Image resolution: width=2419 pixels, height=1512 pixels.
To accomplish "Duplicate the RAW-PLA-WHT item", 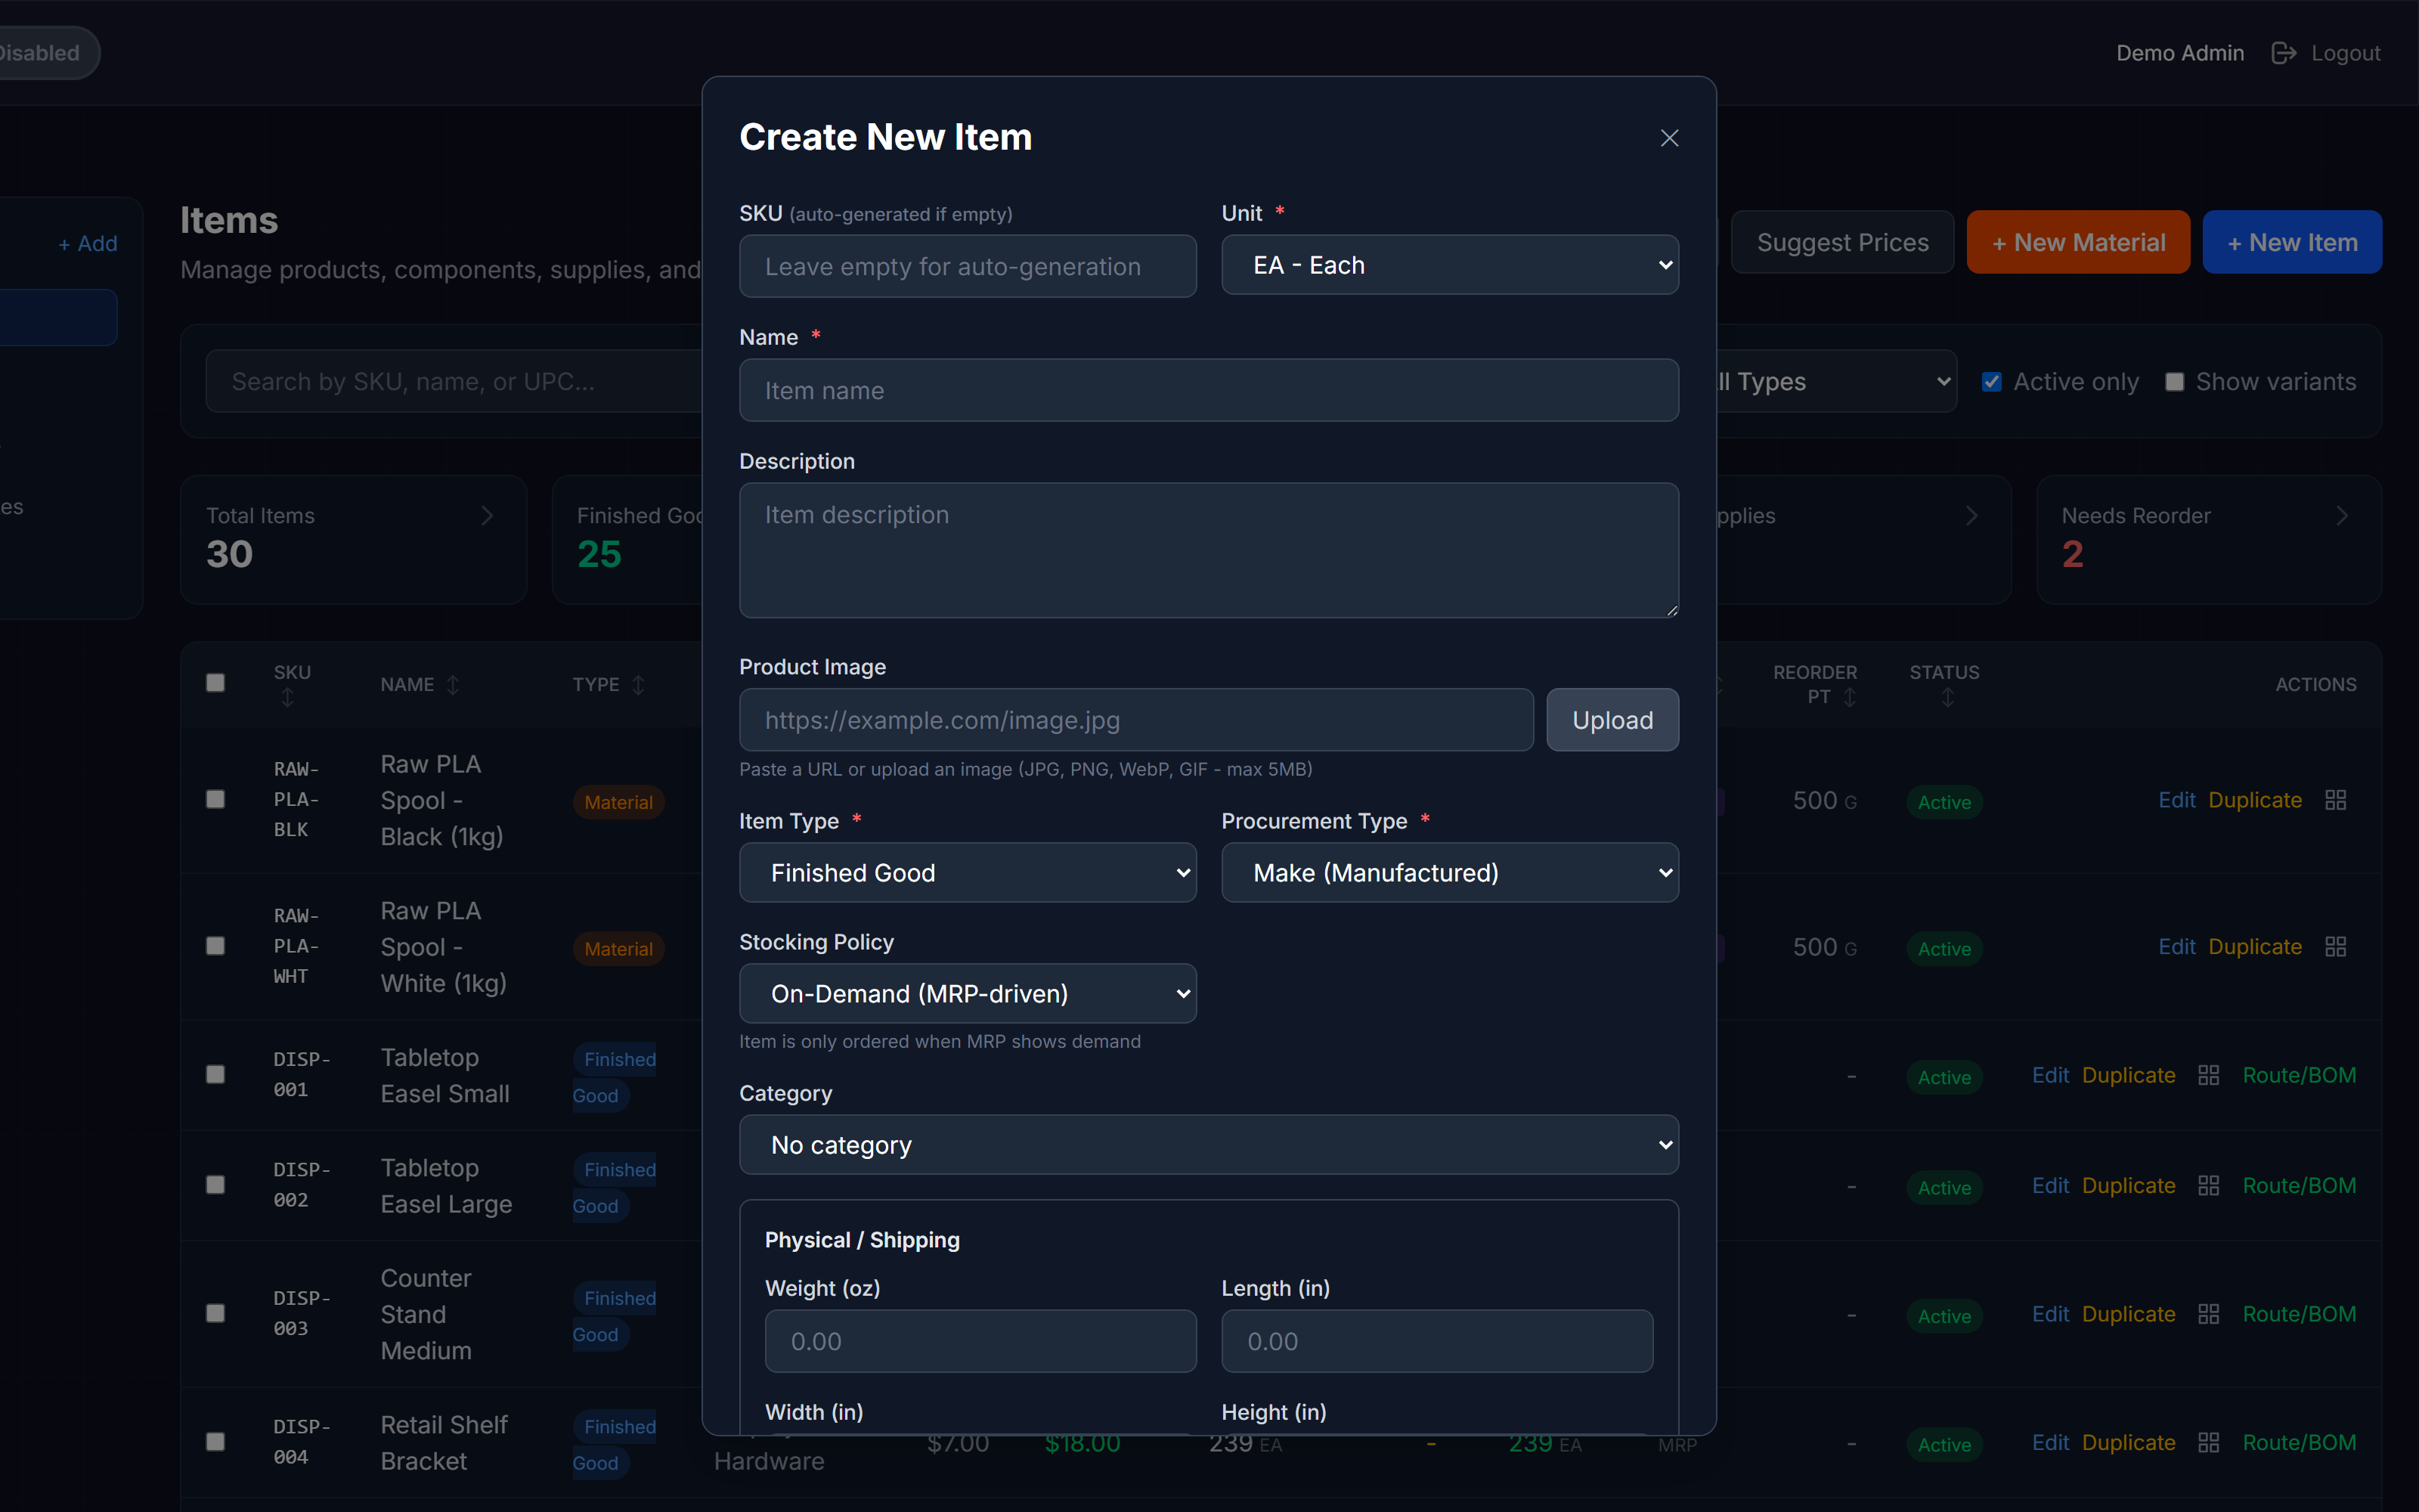I will click(x=2254, y=947).
